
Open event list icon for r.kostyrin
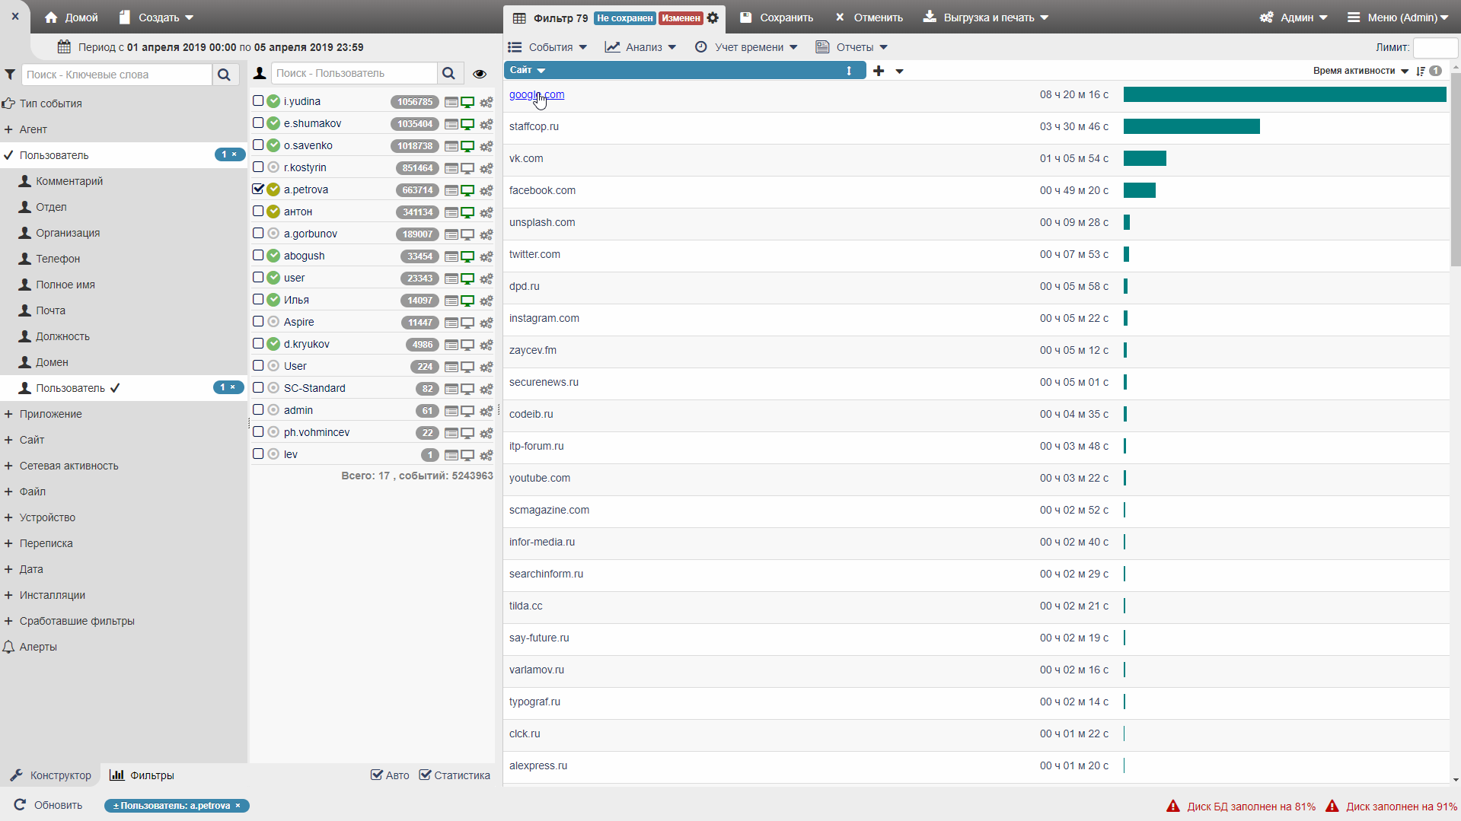click(451, 168)
